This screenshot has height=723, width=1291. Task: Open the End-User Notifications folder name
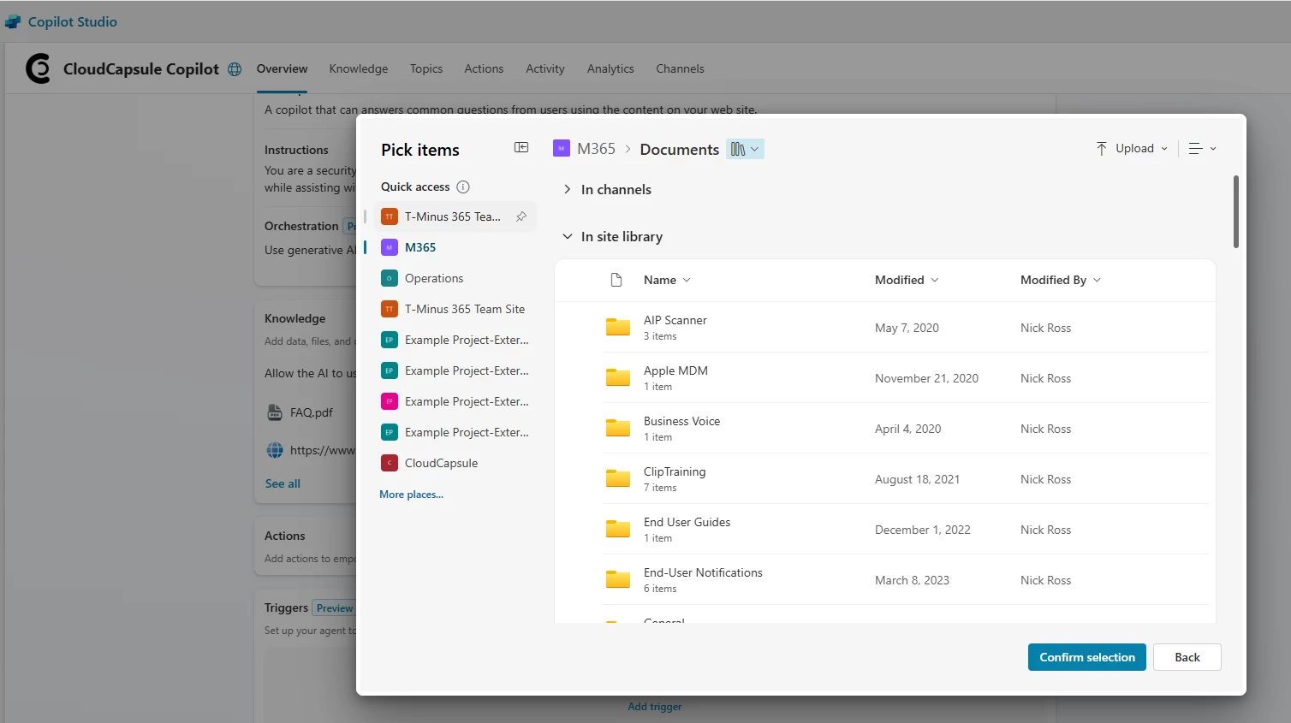[703, 572]
